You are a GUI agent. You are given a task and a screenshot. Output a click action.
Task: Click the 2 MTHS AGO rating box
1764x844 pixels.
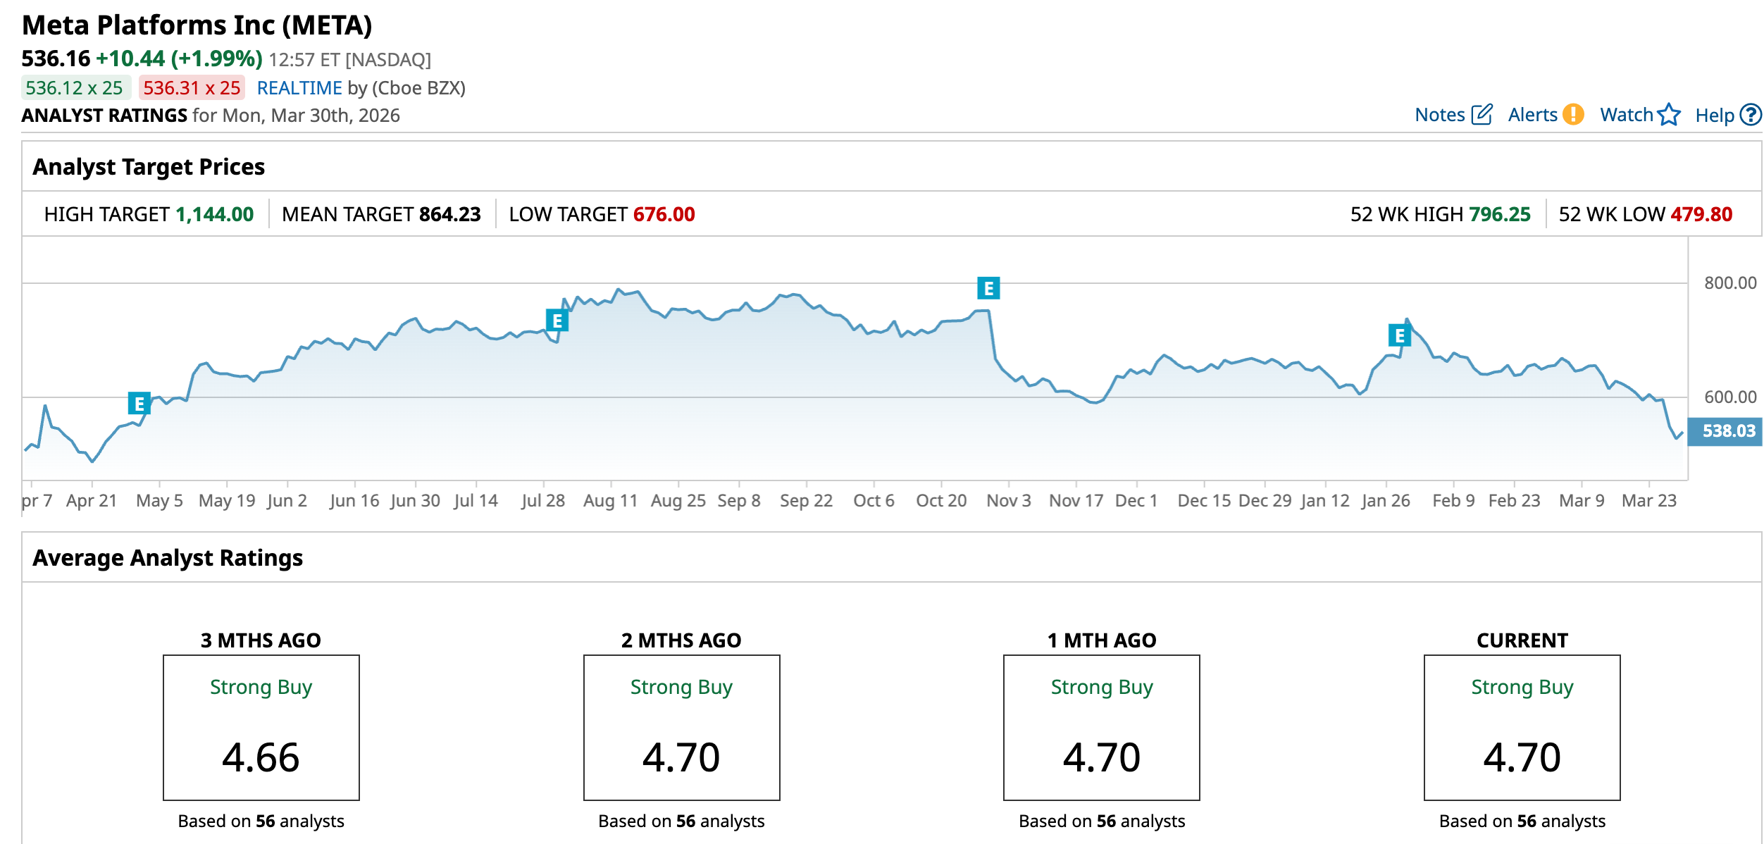click(x=681, y=727)
